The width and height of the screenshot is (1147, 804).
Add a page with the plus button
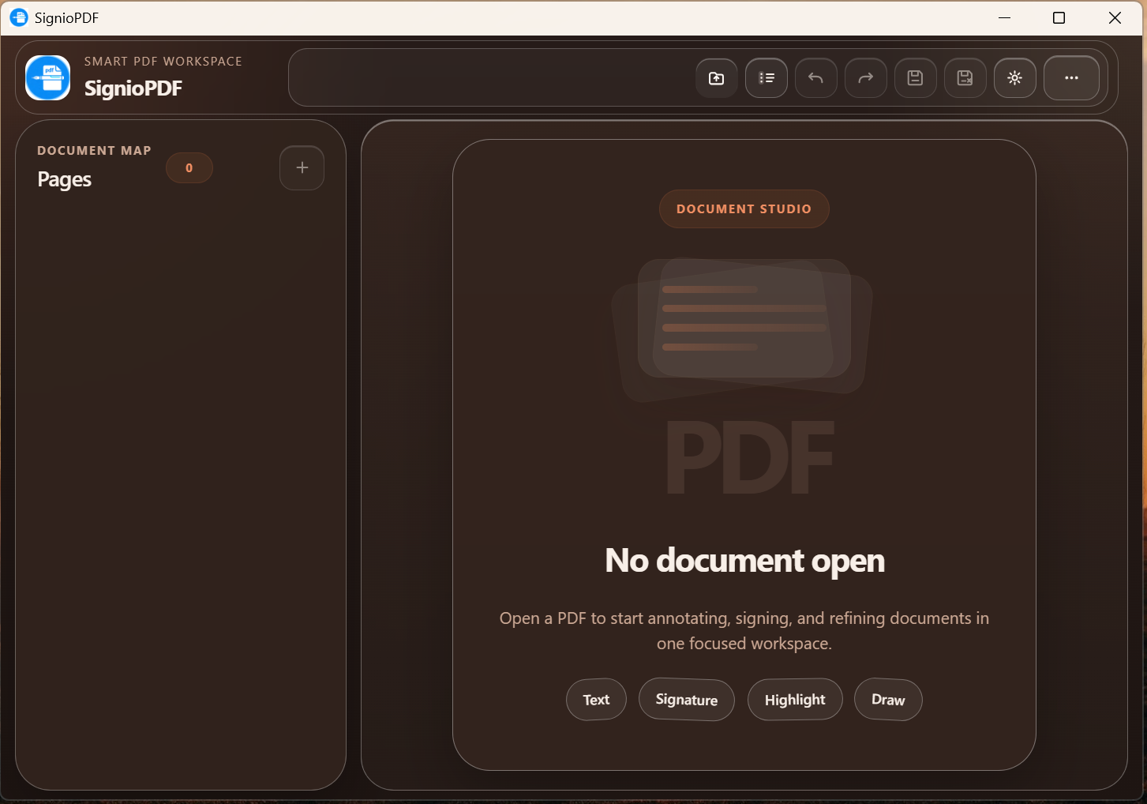(302, 167)
